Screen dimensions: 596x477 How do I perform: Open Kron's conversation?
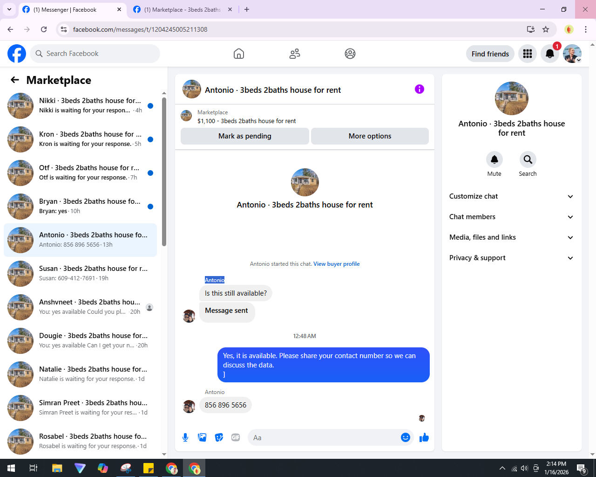[80, 139]
